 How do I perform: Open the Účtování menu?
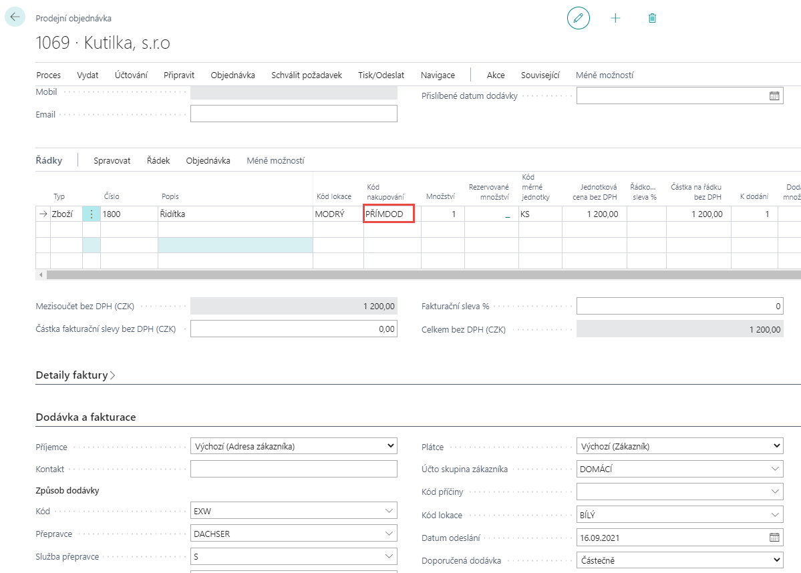tap(131, 75)
